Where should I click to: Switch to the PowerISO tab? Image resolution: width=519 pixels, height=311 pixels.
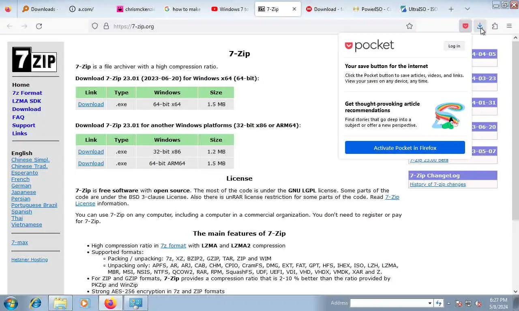[372, 9]
